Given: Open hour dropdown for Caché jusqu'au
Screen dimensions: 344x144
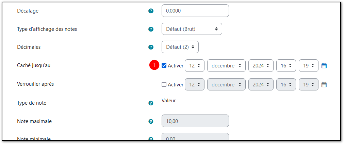Looking at the screenshot, I should coord(286,66).
